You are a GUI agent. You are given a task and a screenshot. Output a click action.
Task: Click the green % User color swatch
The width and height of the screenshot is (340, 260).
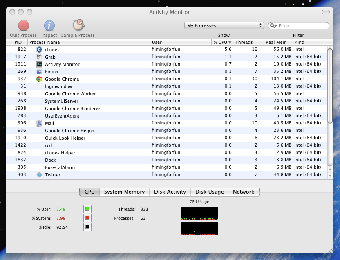point(87,209)
